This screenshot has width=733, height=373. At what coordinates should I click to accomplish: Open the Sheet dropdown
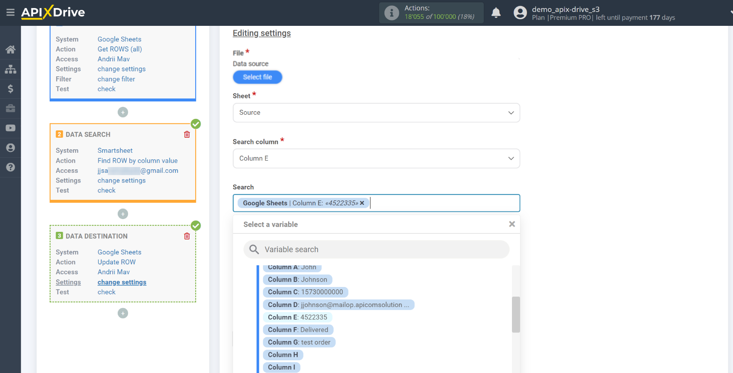(x=376, y=113)
